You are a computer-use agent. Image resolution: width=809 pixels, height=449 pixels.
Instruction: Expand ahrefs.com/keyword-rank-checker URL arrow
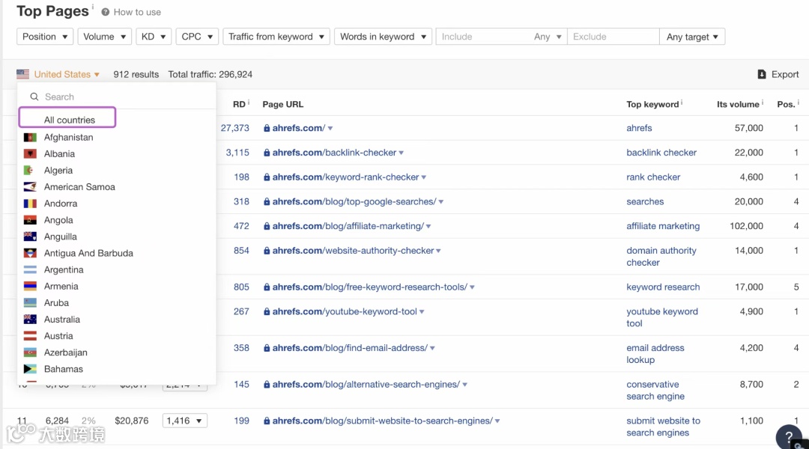pos(424,177)
